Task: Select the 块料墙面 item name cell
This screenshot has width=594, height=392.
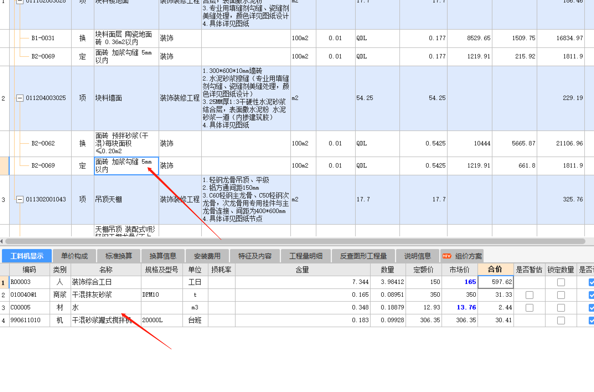Action: point(126,98)
